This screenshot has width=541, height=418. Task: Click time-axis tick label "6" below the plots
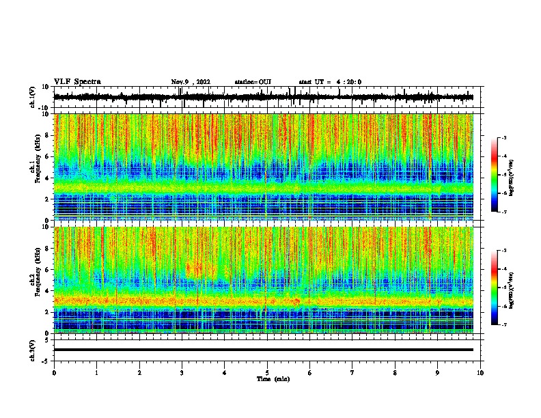(x=310, y=373)
